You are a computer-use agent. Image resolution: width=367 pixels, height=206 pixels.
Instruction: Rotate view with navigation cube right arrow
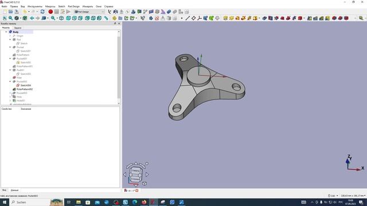click(147, 175)
